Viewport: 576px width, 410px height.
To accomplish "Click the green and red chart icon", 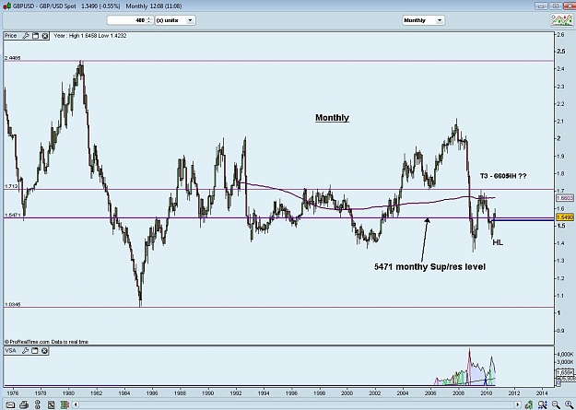I will (65, 404).
